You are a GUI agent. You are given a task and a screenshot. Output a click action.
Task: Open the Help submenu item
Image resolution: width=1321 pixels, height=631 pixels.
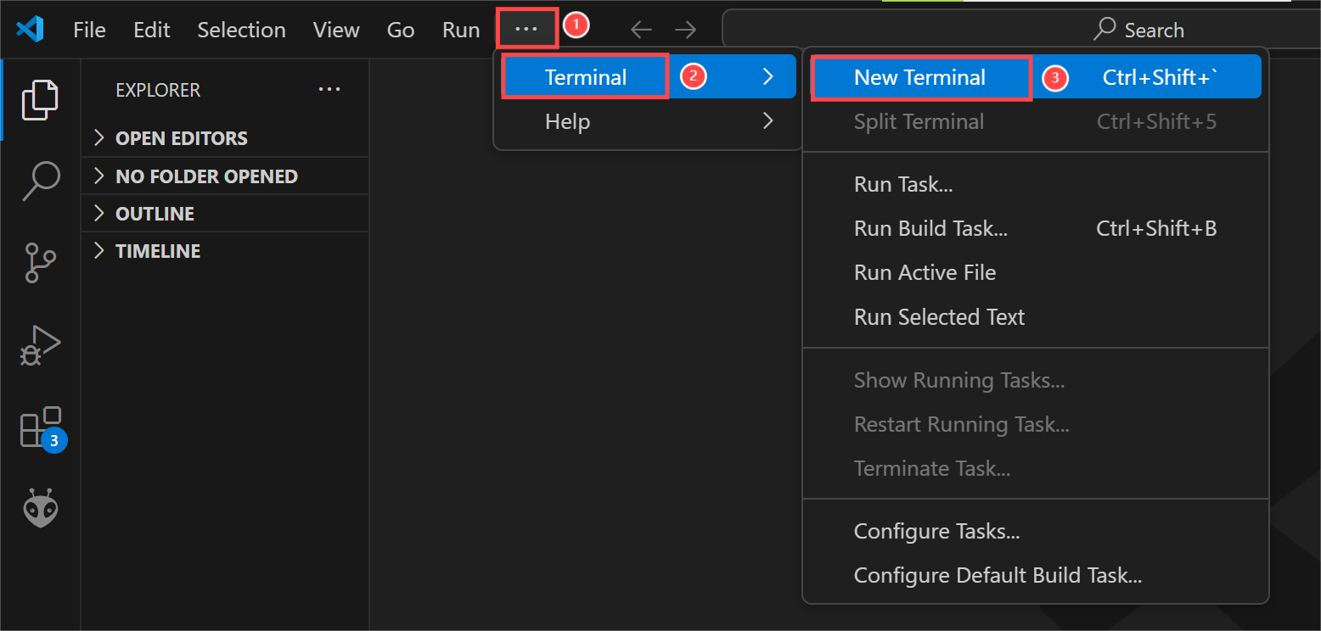pyautogui.click(x=648, y=121)
